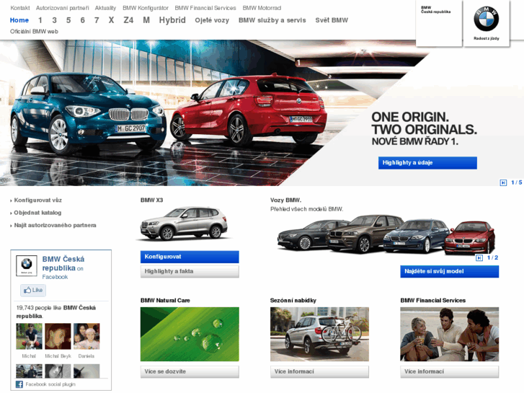This screenshot has height=393, width=524.
Task: Click the BMW X3 car image
Action: click(x=184, y=224)
